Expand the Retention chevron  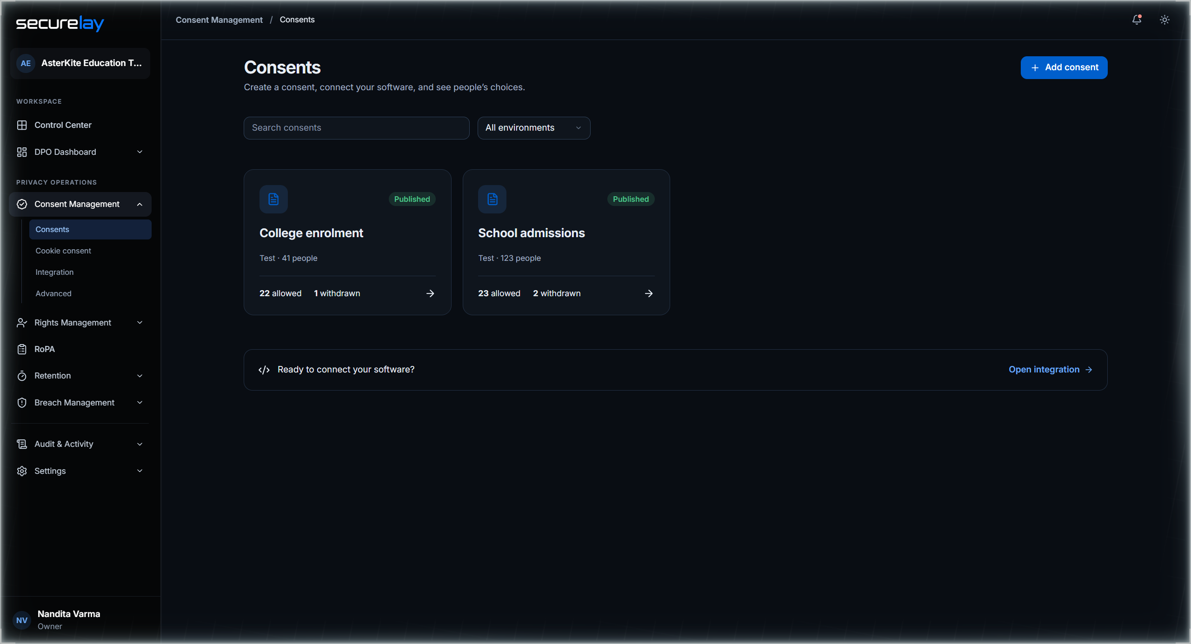pyautogui.click(x=140, y=376)
